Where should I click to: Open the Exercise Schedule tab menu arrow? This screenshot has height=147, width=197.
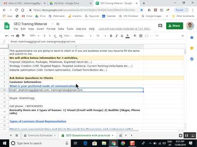coord(55,136)
